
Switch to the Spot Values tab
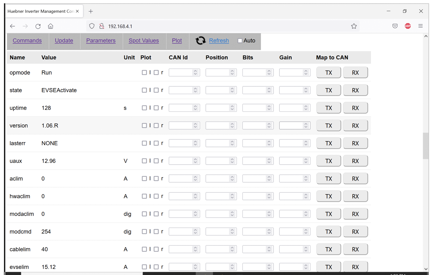144,41
